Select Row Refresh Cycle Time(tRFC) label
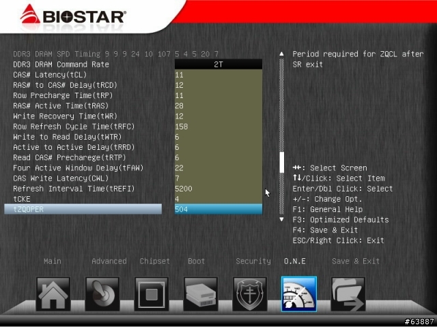This screenshot has width=437, height=327. [74, 127]
